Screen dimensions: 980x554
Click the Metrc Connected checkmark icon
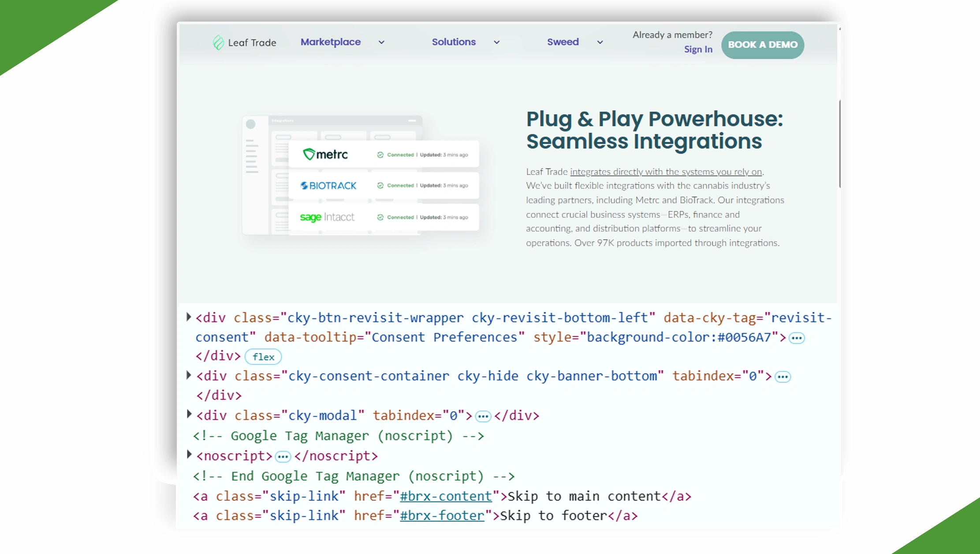pos(380,155)
